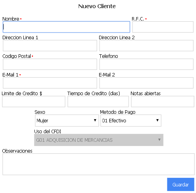
Task: Click the Metodo de Pago arrow
Action: tap(157, 120)
